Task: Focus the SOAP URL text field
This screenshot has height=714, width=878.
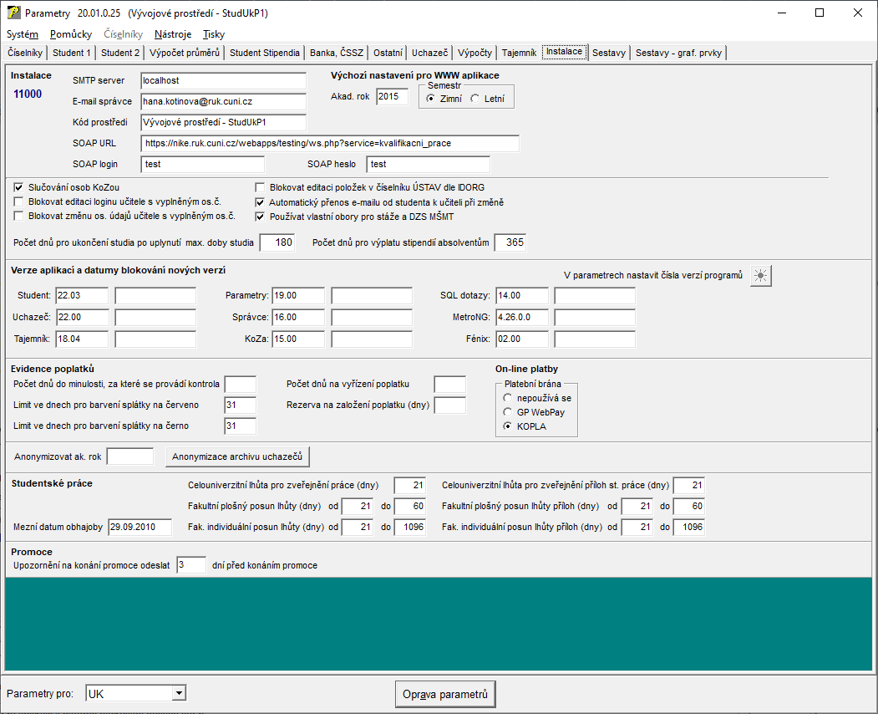Action: (329, 144)
